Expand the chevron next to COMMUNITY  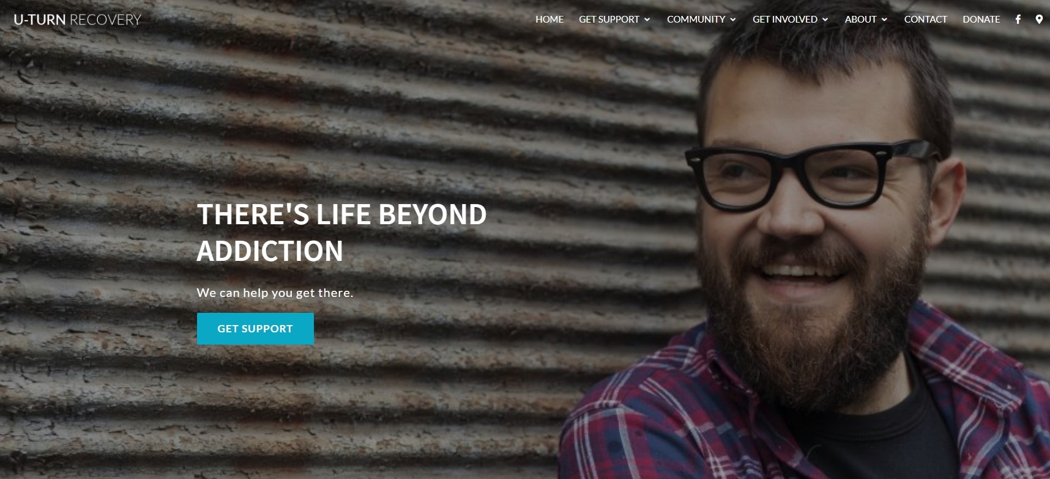point(732,20)
